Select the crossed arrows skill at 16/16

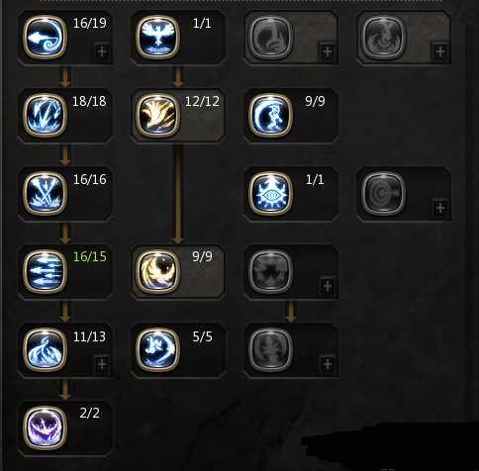pyautogui.click(x=45, y=193)
